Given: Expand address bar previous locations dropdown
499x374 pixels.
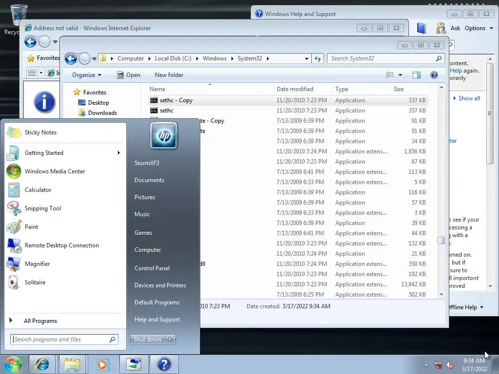Looking at the screenshot, I should click(307, 59).
